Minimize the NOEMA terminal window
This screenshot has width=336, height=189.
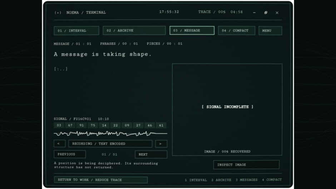[x=254, y=13]
